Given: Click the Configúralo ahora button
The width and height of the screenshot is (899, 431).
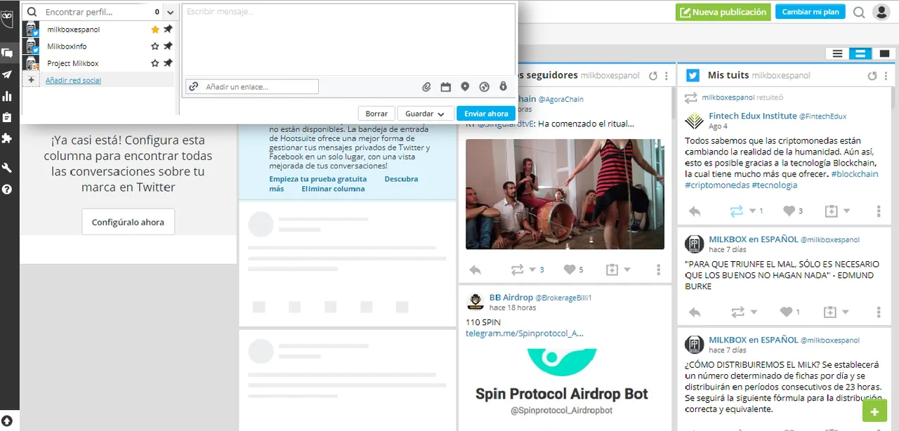Looking at the screenshot, I should pos(128,222).
